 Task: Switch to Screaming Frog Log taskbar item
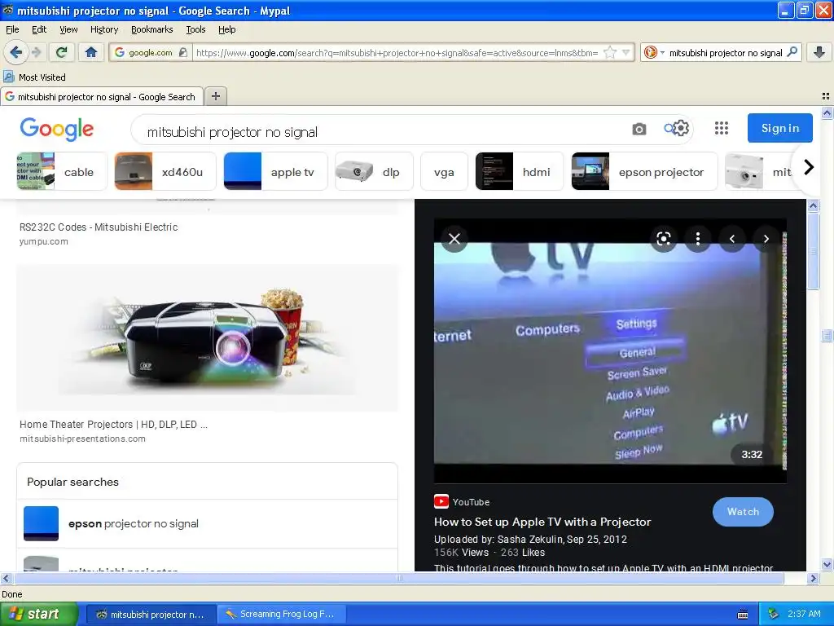(x=281, y=614)
